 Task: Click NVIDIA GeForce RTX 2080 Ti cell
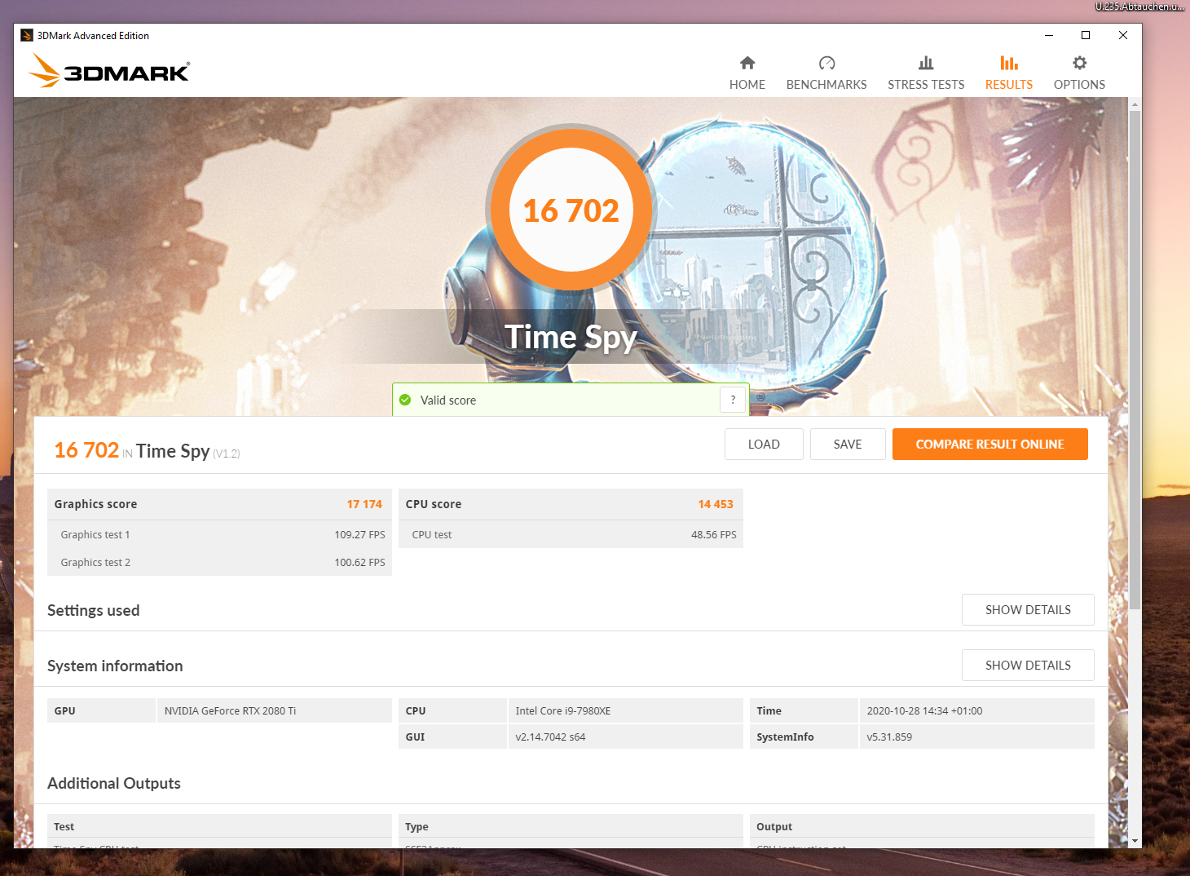click(x=274, y=710)
